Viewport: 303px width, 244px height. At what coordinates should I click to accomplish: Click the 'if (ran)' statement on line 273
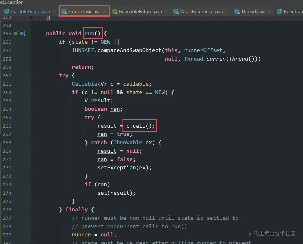pyautogui.click(x=97, y=185)
